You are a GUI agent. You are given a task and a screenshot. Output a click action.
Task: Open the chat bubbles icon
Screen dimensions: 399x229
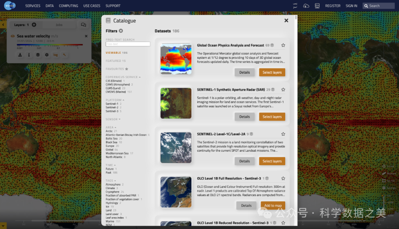coord(83,25)
